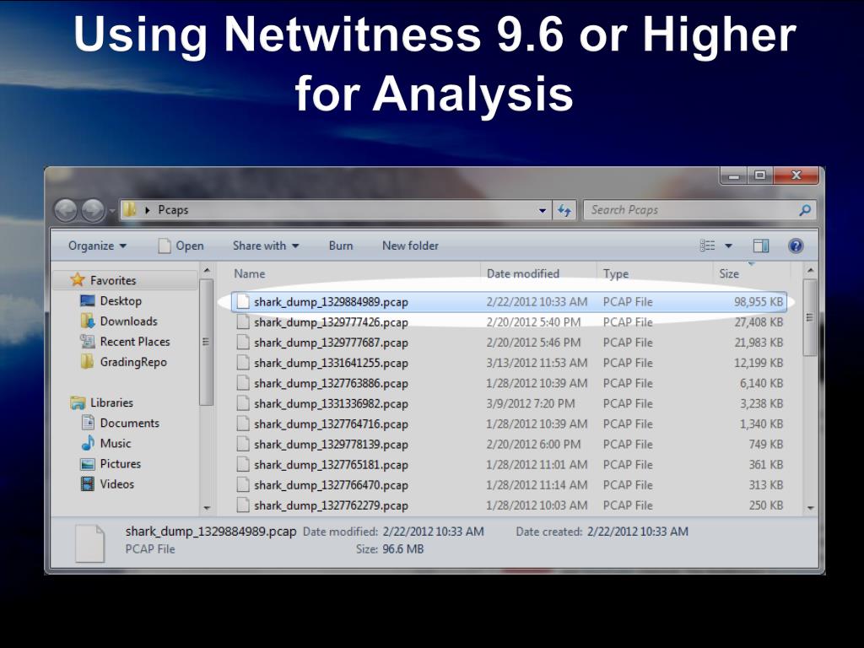This screenshot has height=648, width=864.
Task: Click the Documents library icon
Action: tap(88, 423)
